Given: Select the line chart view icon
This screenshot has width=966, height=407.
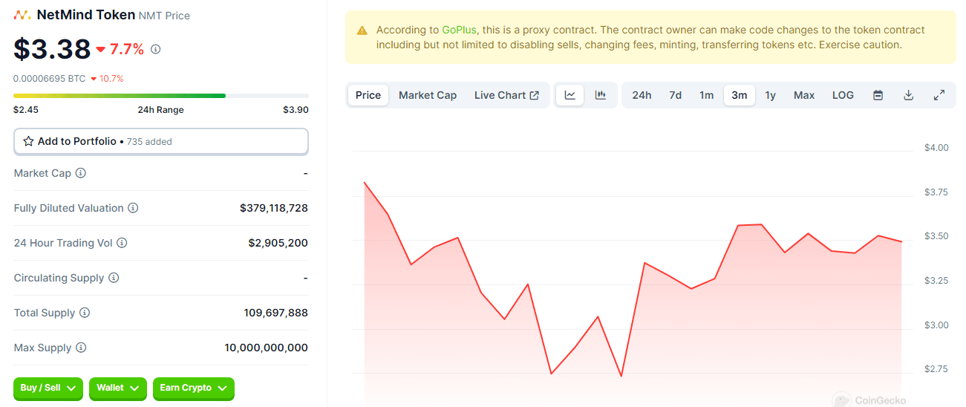Looking at the screenshot, I should click(x=570, y=95).
